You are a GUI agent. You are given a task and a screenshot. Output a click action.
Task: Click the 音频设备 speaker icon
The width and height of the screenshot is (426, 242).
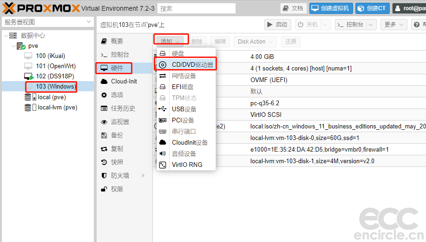pos(163,153)
